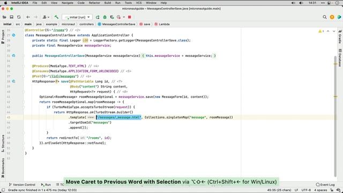Open the Structure tool window

pyautogui.click(x=3, y=143)
